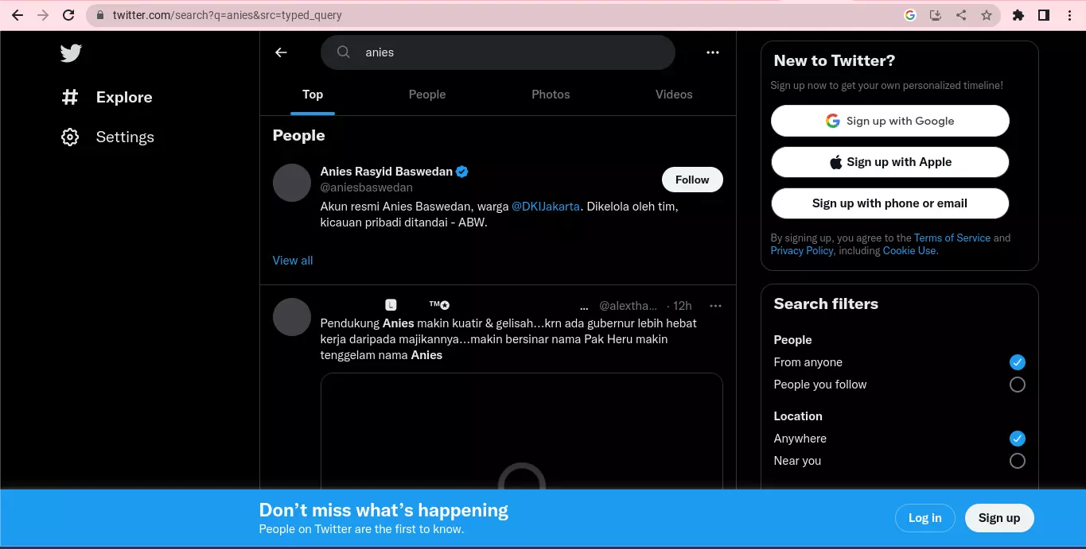Sign up with phone or email

pos(890,203)
